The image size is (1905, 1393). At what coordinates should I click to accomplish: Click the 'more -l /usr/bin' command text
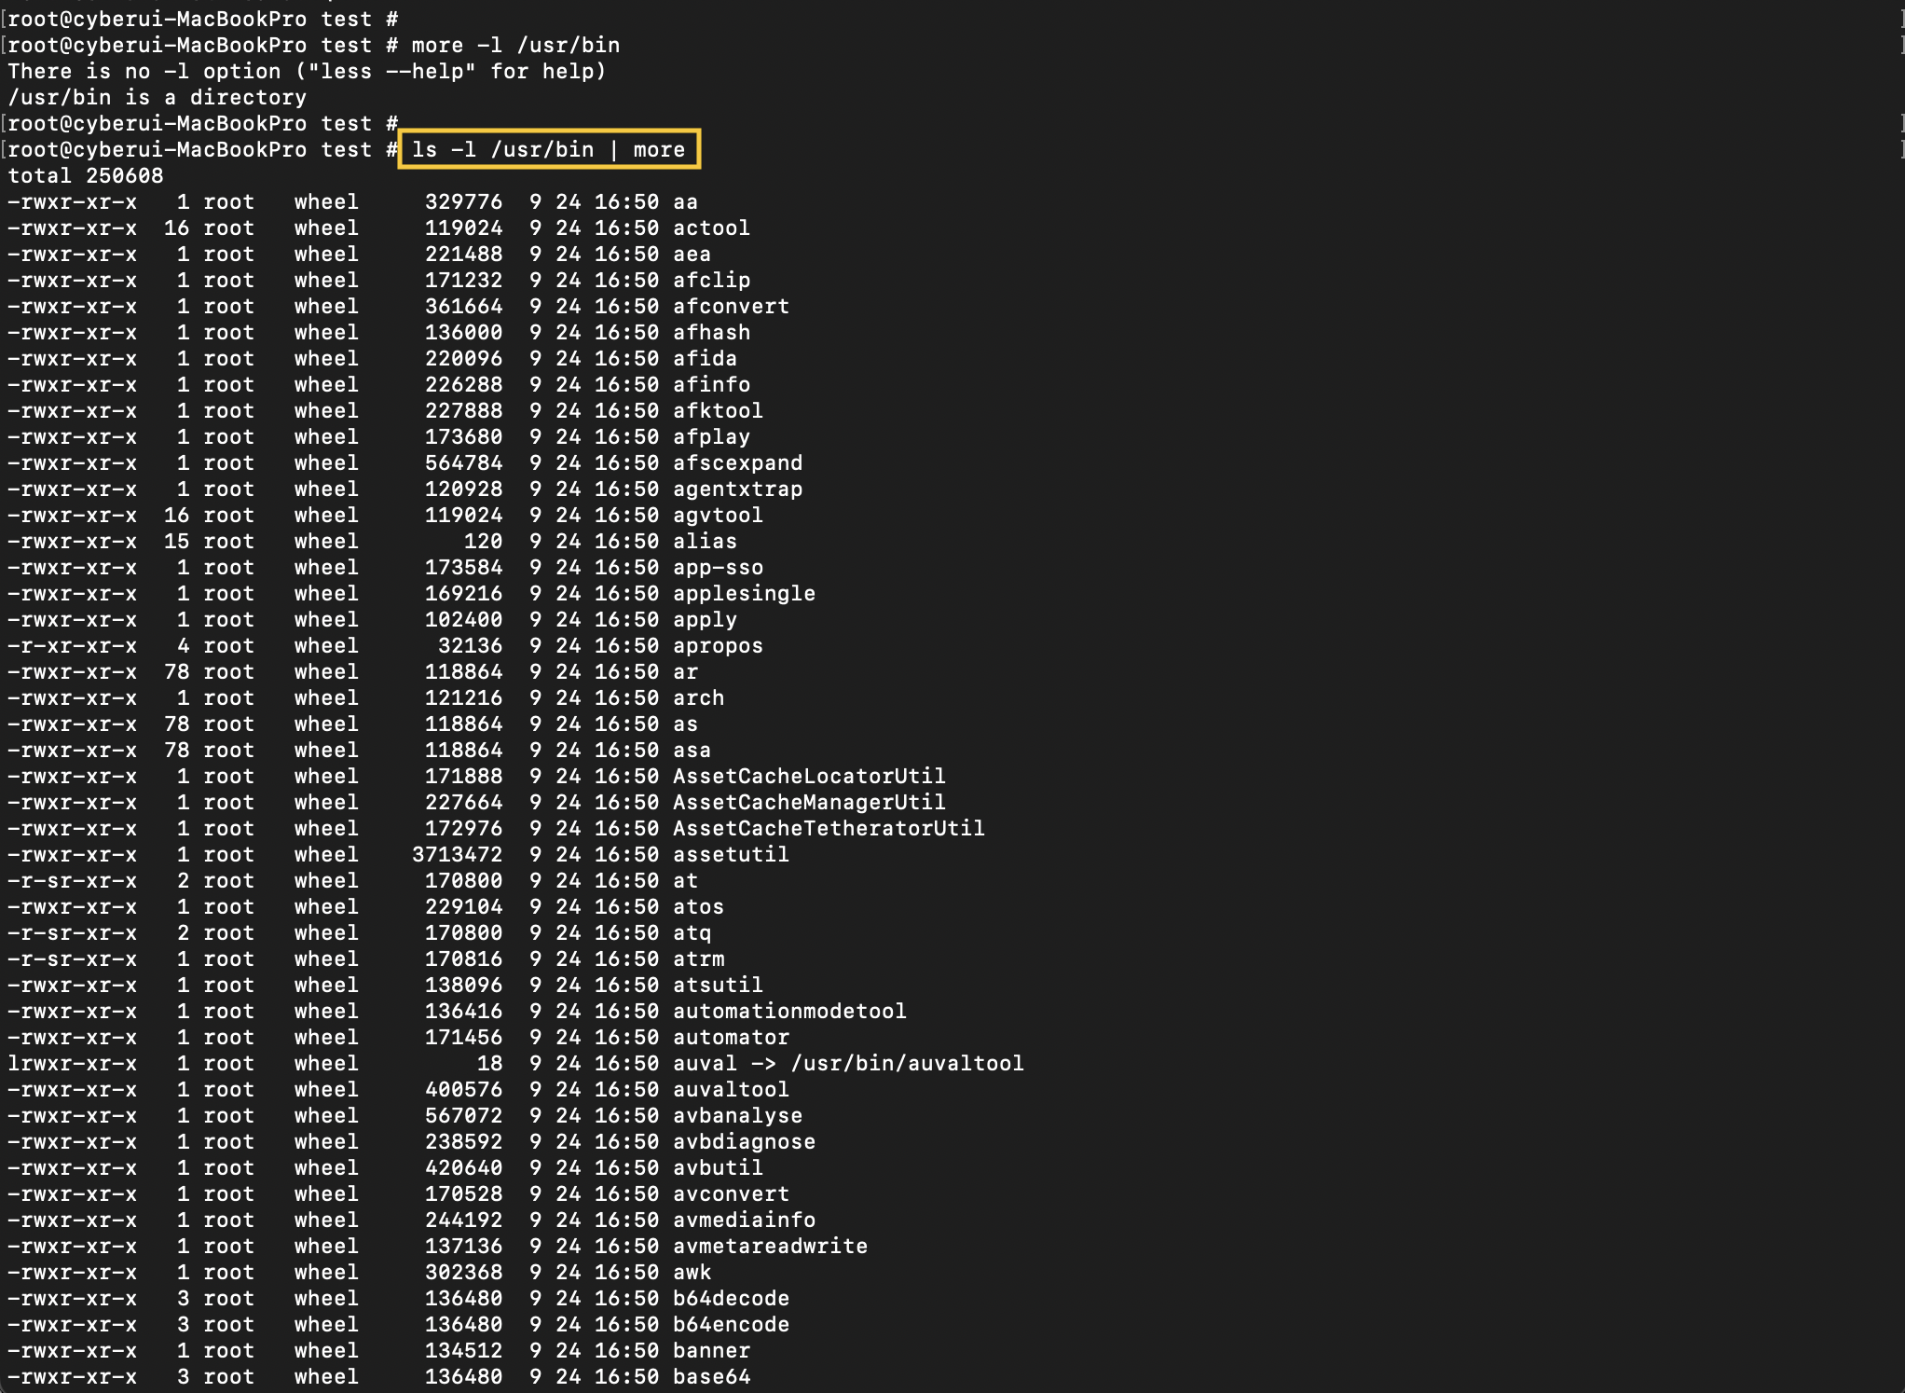click(515, 45)
